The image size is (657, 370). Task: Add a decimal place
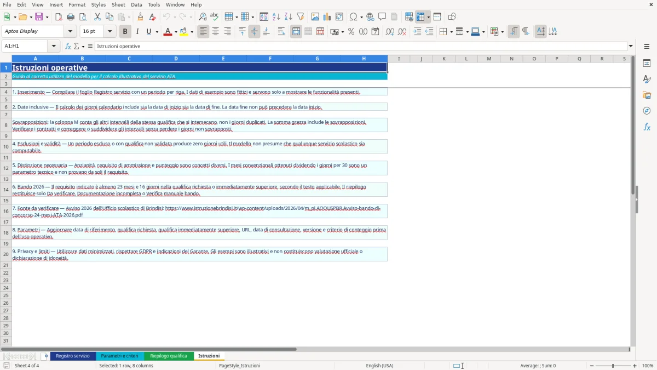(x=390, y=32)
